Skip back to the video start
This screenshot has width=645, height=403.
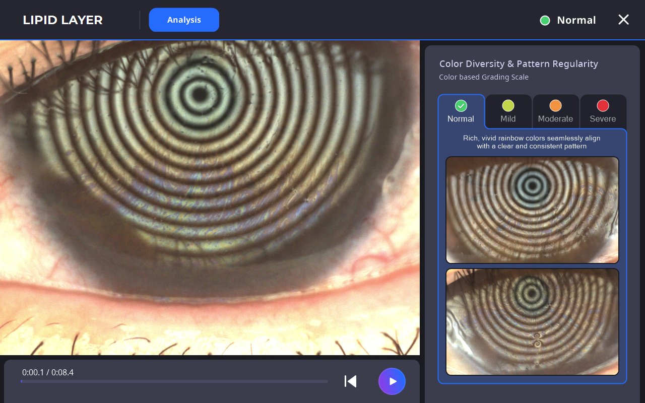point(351,381)
